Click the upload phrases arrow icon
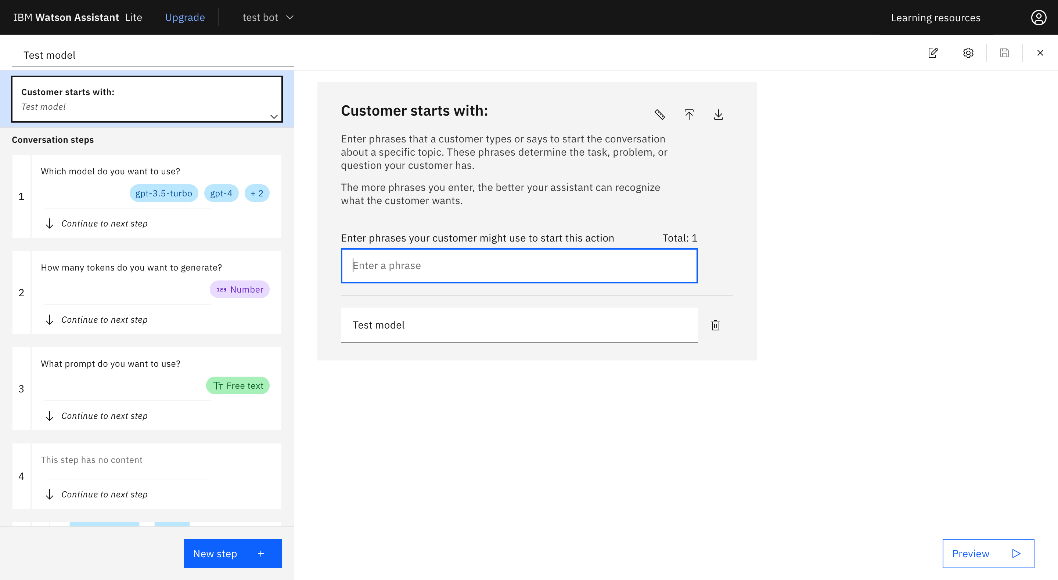 point(689,115)
